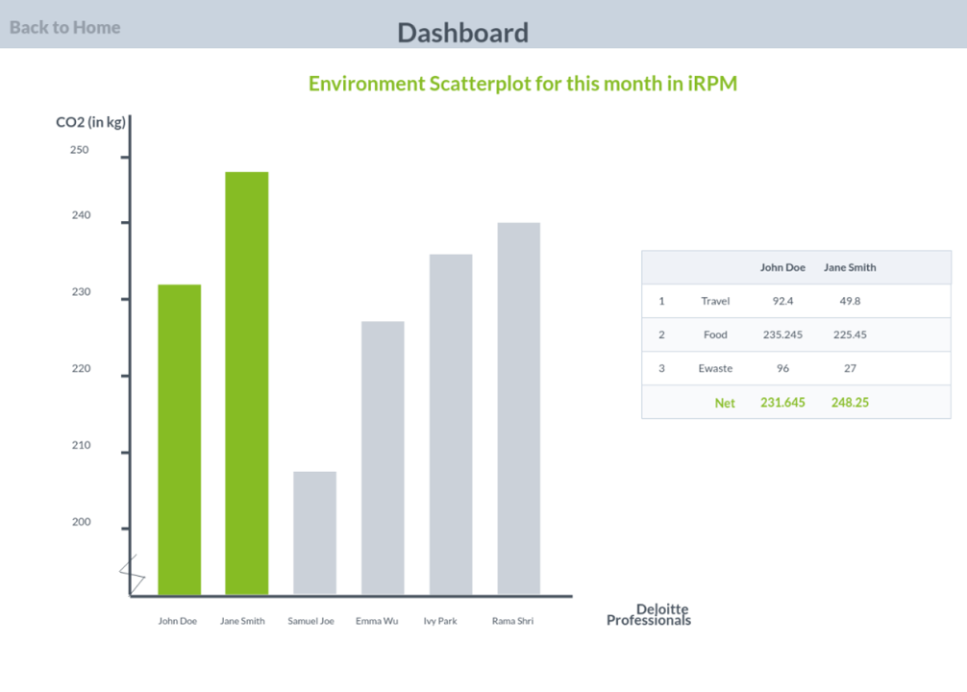Viewport: 967px width, 692px height.
Task: Click the 210 tick label
Action: [81, 445]
